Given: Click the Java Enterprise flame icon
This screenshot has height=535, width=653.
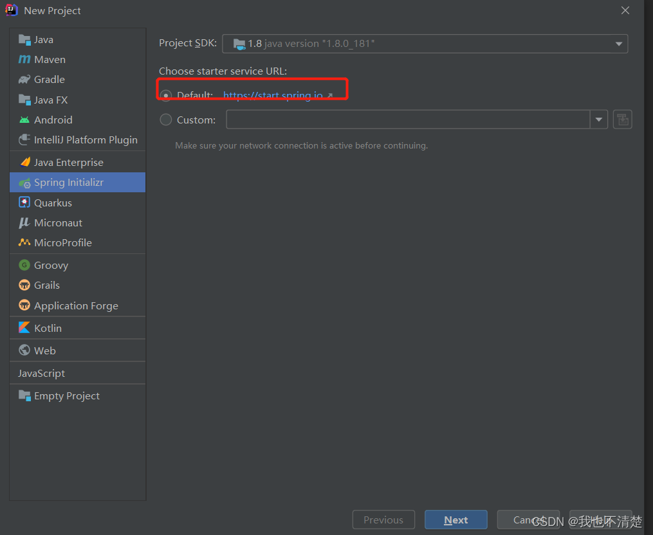Looking at the screenshot, I should pyautogui.click(x=25, y=162).
